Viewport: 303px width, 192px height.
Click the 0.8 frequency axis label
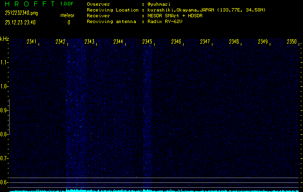coord(4,134)
